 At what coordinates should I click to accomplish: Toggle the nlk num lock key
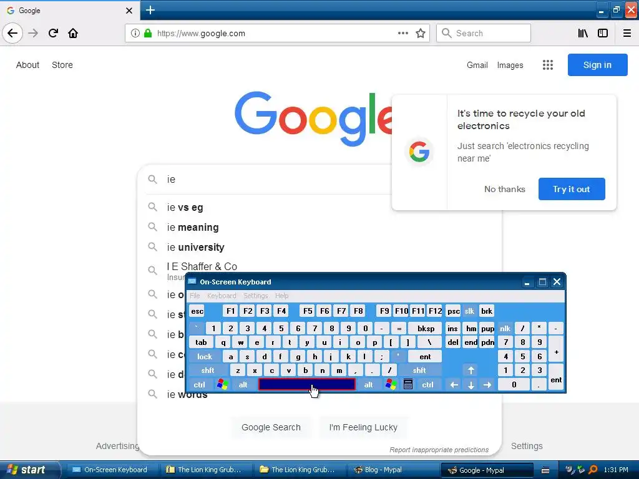505,328
